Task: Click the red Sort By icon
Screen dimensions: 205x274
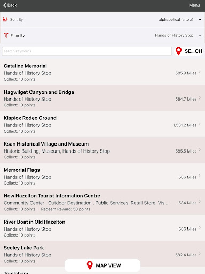Action: click(5, 19)
